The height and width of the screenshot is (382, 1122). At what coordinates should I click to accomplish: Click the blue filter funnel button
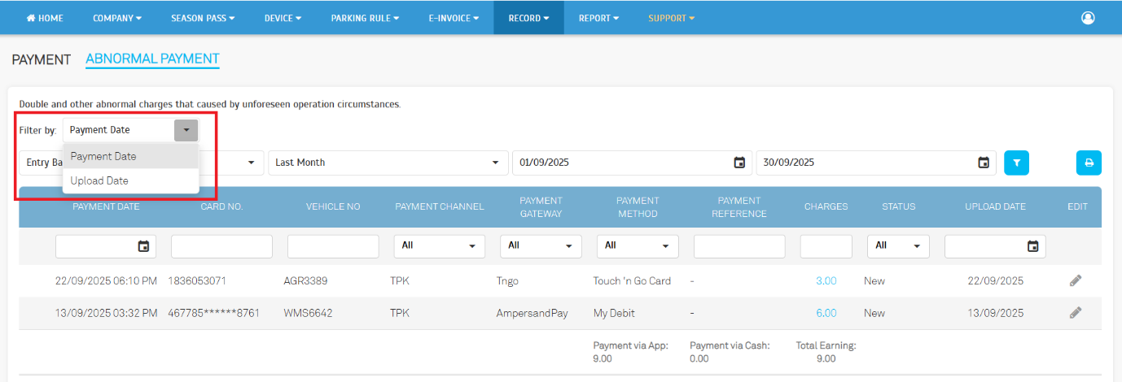[x=1016, y=163]
